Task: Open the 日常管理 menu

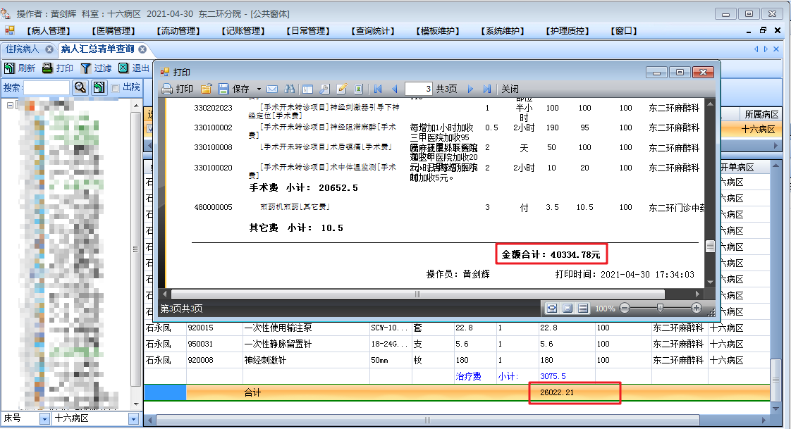Action: (x=307, y=31)
